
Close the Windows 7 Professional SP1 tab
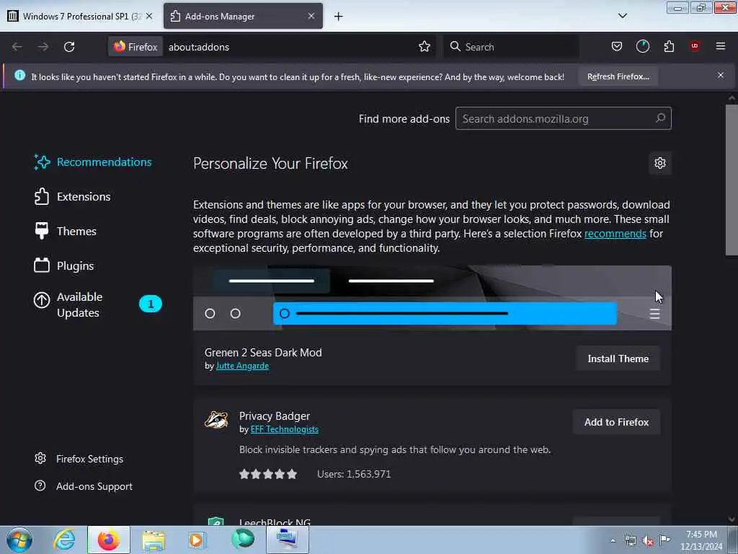click(149, 16)
